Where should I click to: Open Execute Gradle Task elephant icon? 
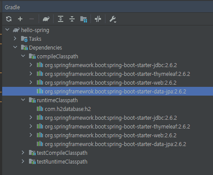(46, 19)
